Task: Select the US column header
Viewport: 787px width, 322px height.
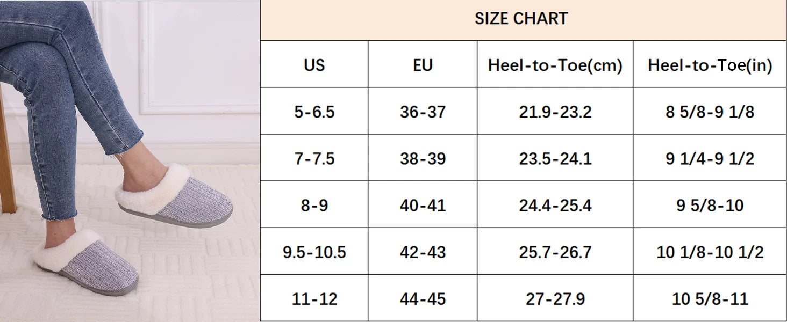Action: pos(314,64)
